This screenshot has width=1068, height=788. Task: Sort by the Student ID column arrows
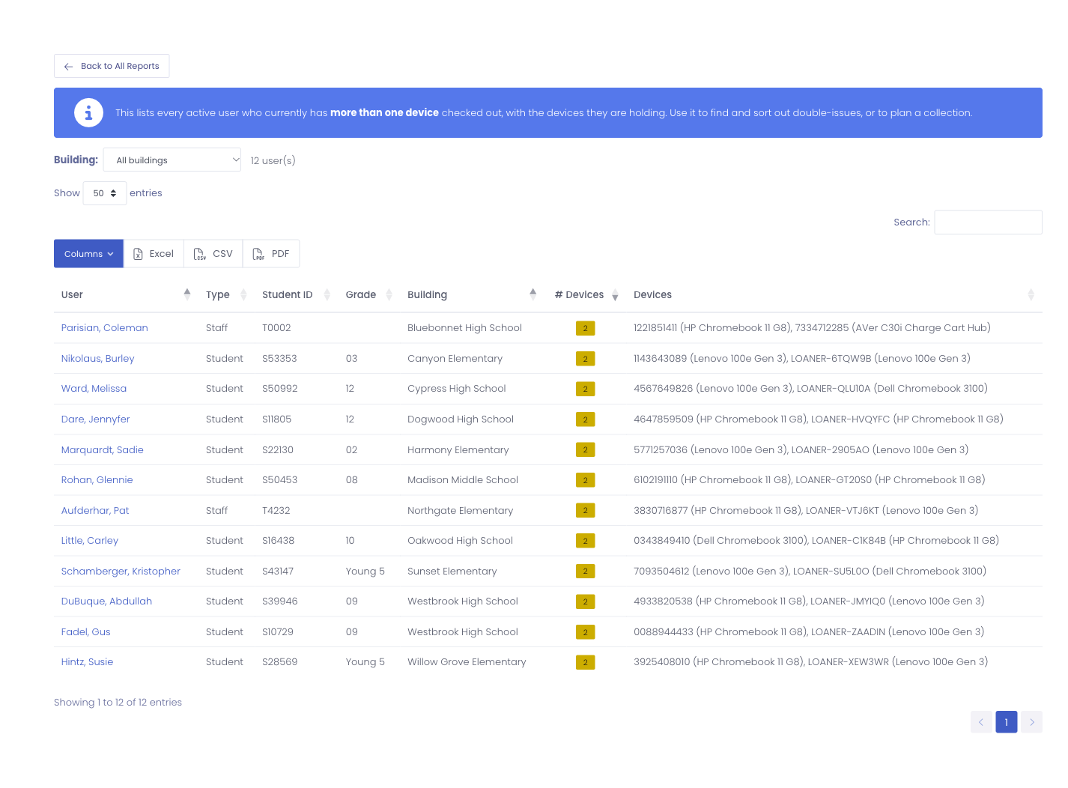327,294
